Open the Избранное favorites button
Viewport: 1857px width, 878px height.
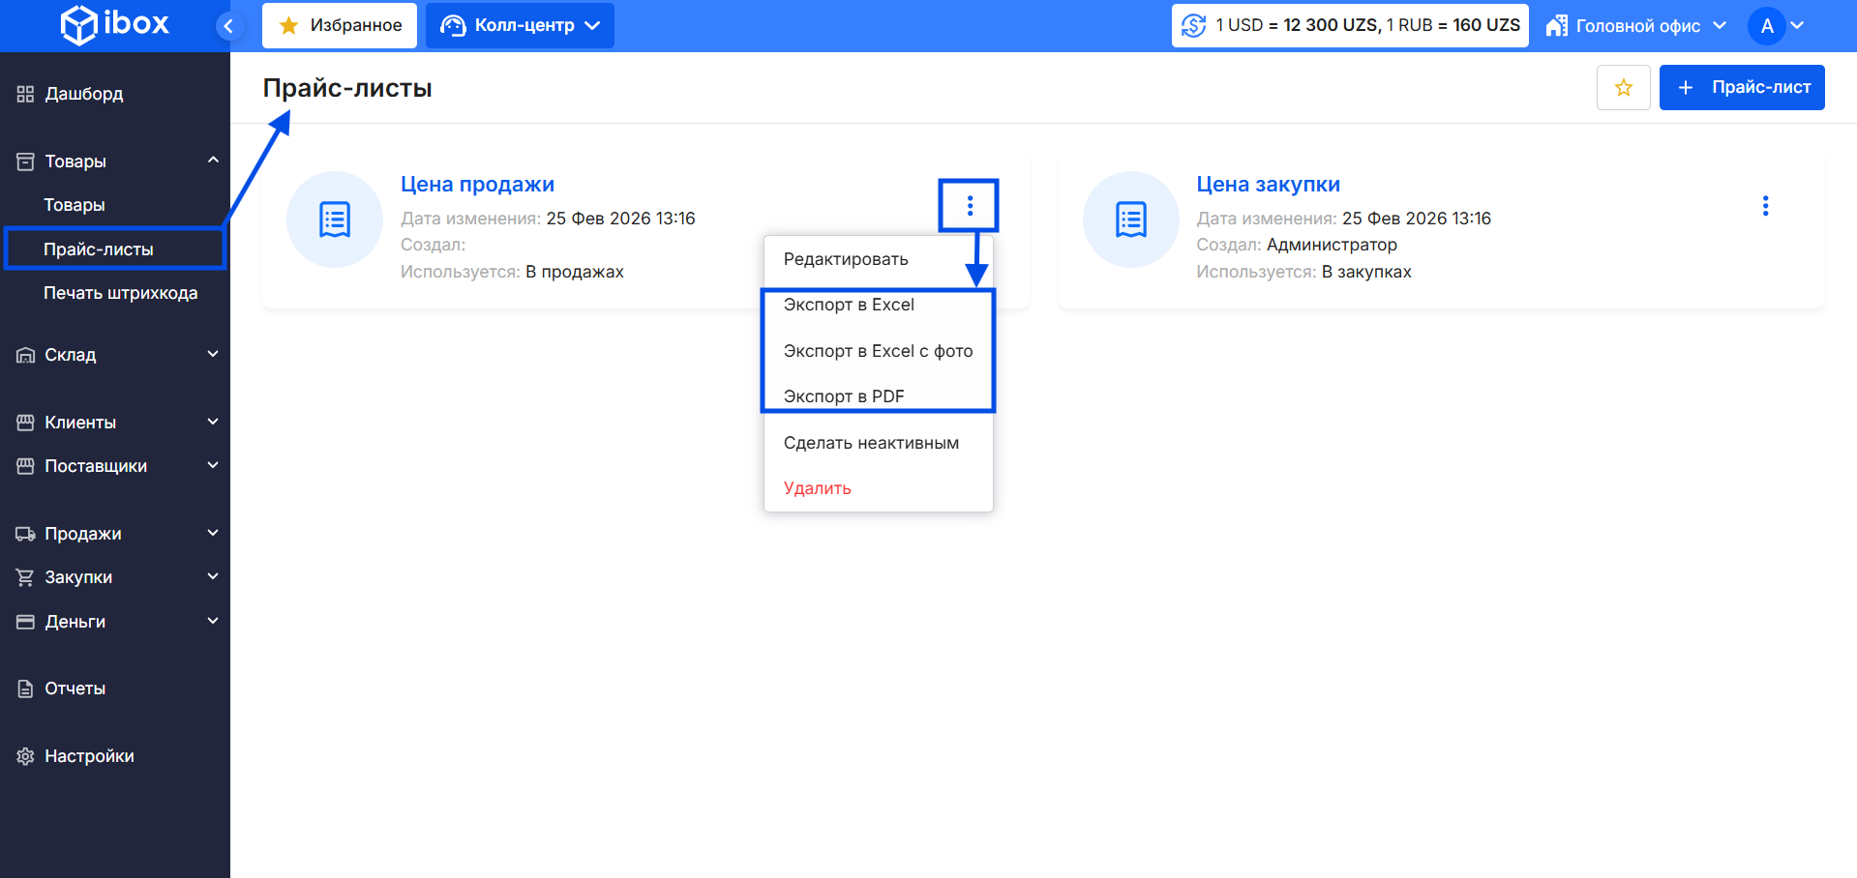[x=340, y=26]
